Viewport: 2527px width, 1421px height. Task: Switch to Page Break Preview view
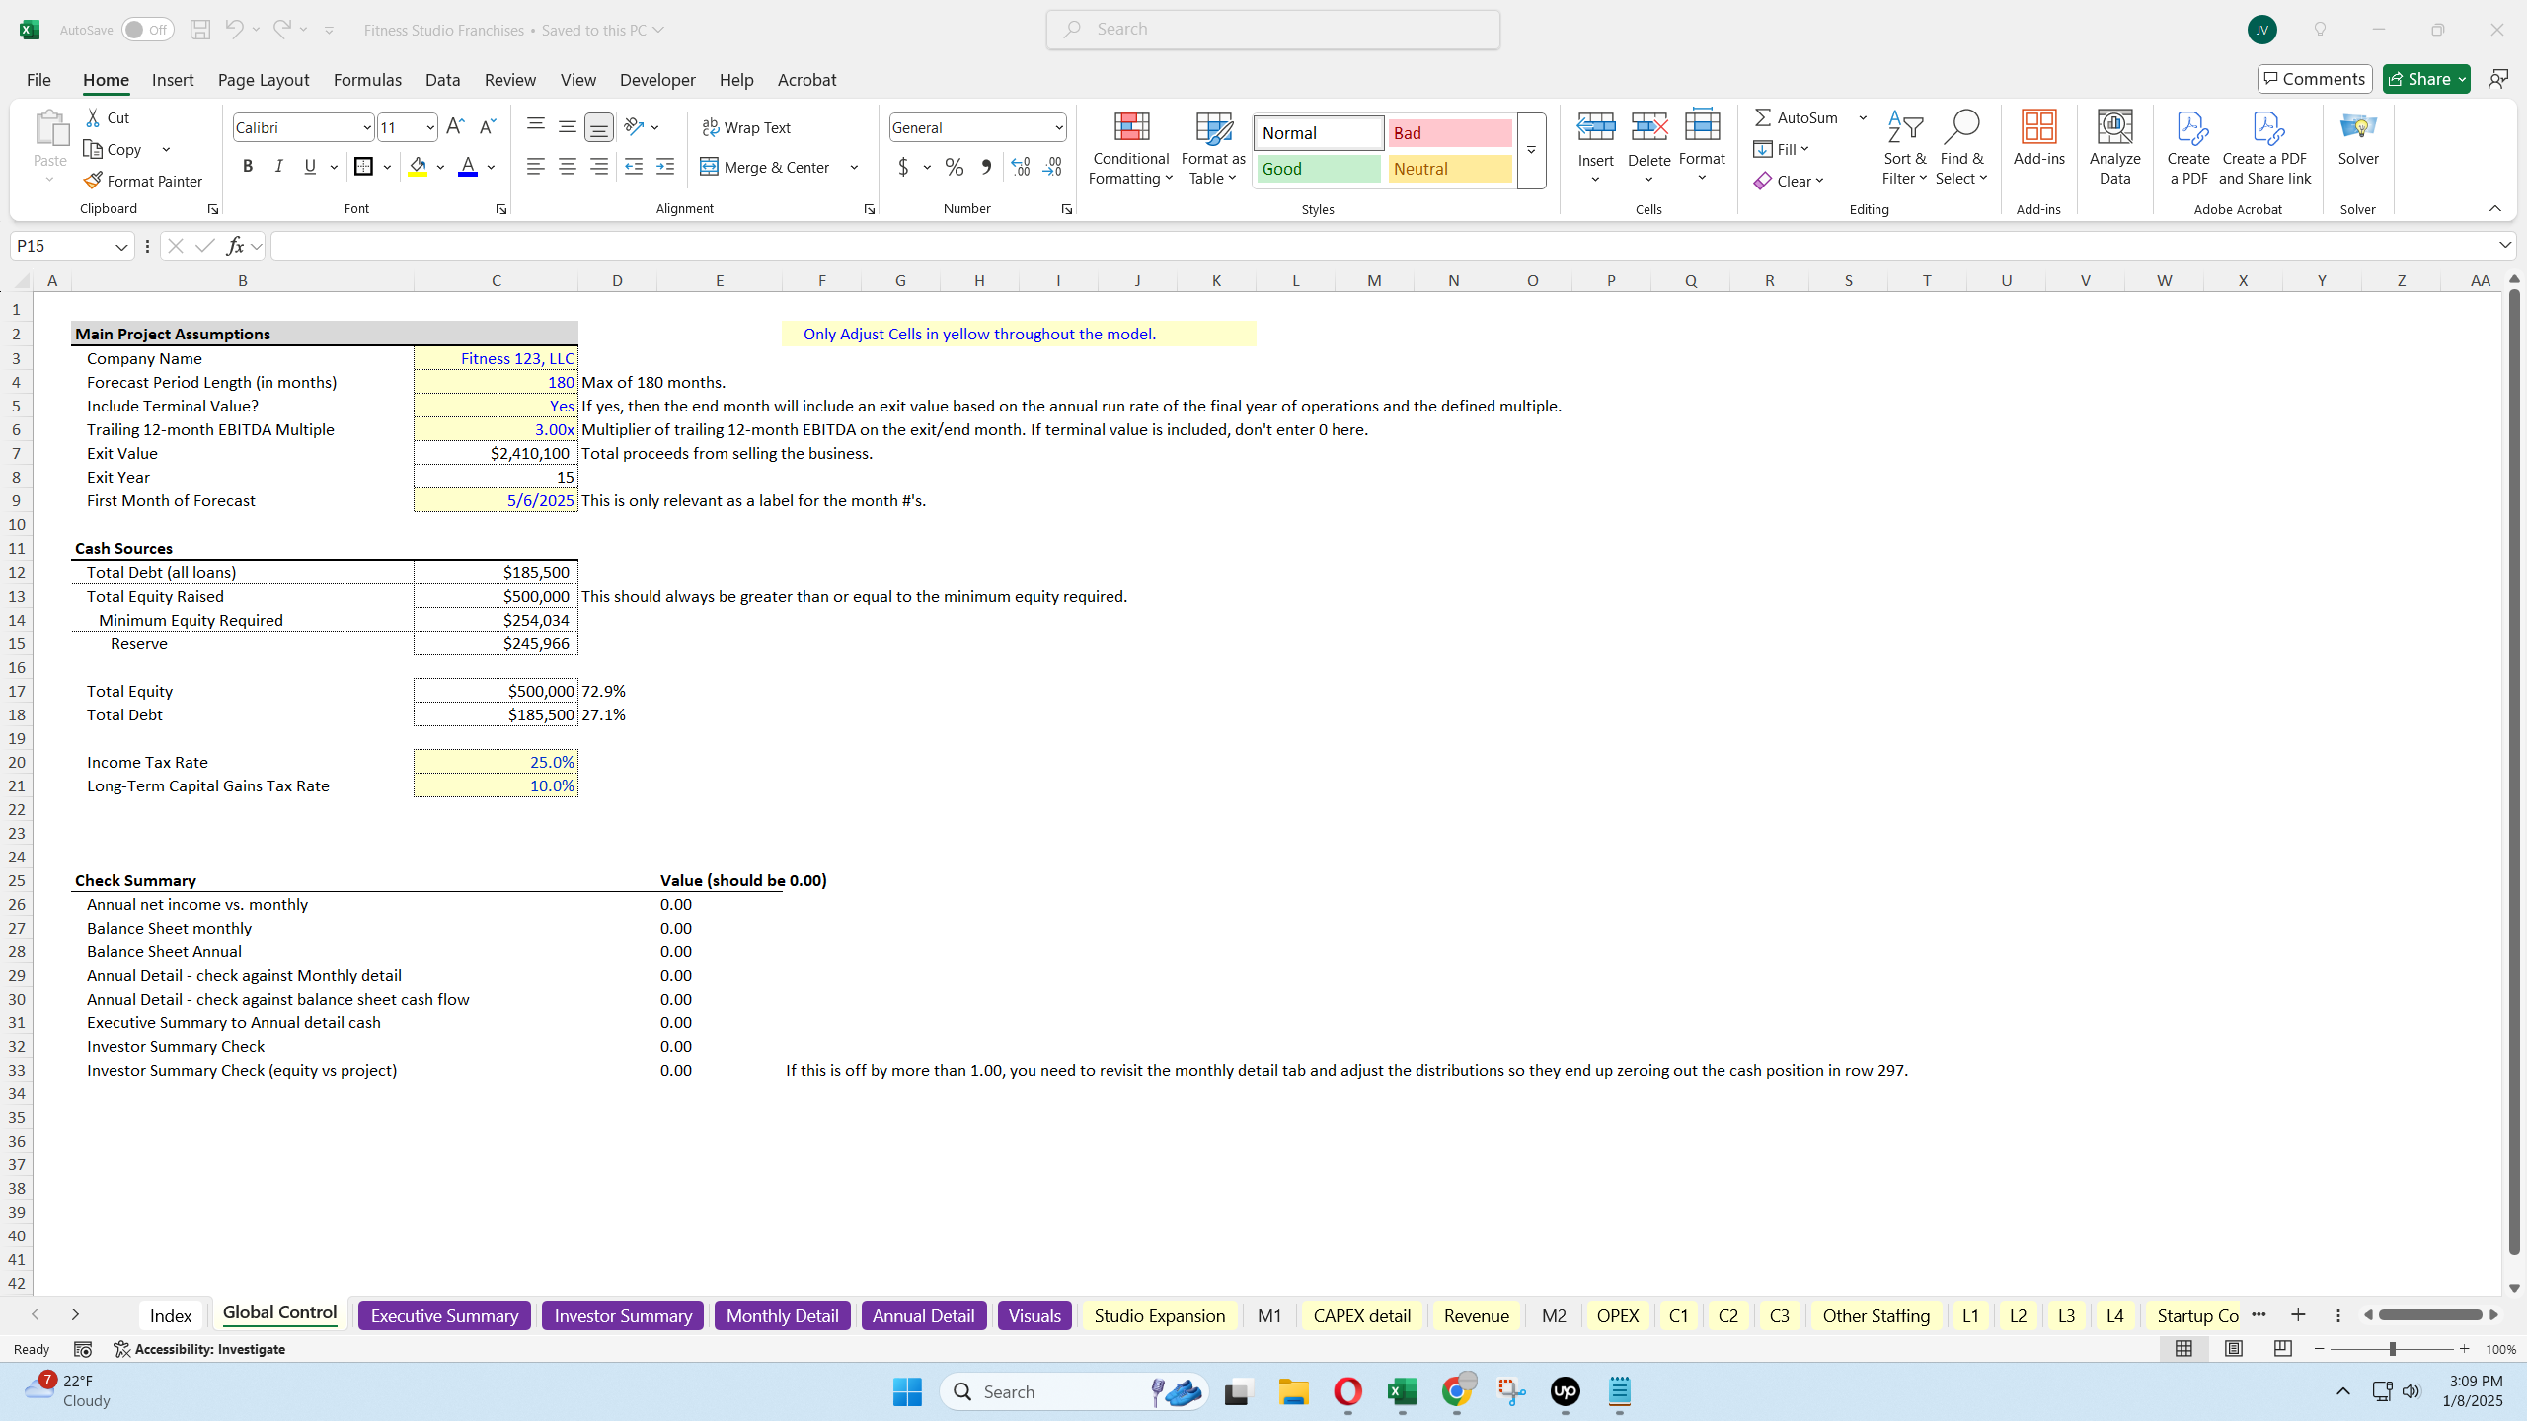pos(2283,1349)
